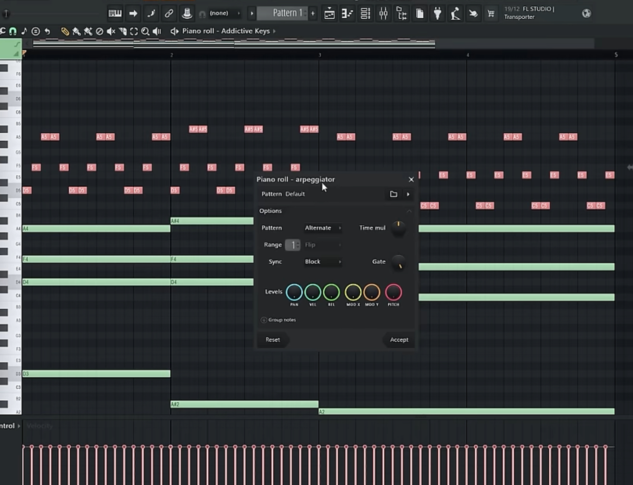Viewport: 633px width, 485px height.
Task: Open the circled piano roll options menu
Action: [x=36, y=31]
